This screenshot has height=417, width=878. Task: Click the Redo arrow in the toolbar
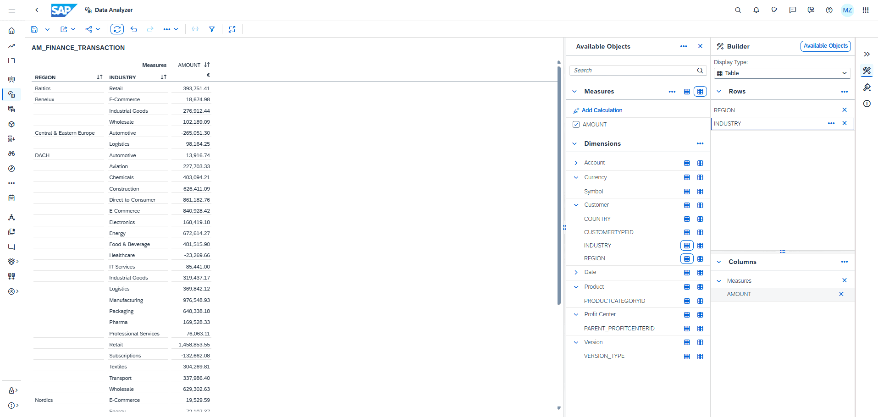tap(150, 29)
